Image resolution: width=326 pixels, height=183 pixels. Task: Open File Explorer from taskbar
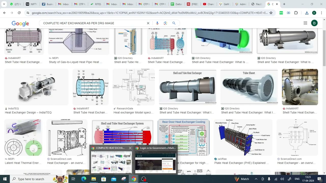tap(93, 179)
